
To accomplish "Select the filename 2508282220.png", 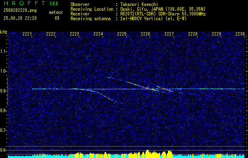I will click(20, 11).
